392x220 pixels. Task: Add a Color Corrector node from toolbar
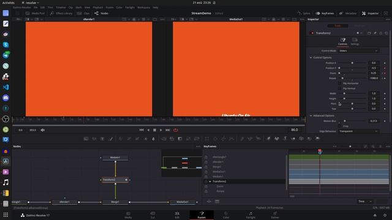click(x=121, y=139)
